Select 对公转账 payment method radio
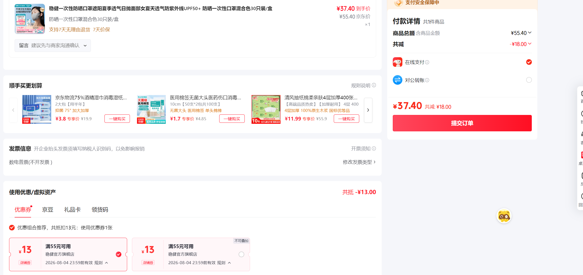This screenshot has height=275, width=583. tap(529, 80)
